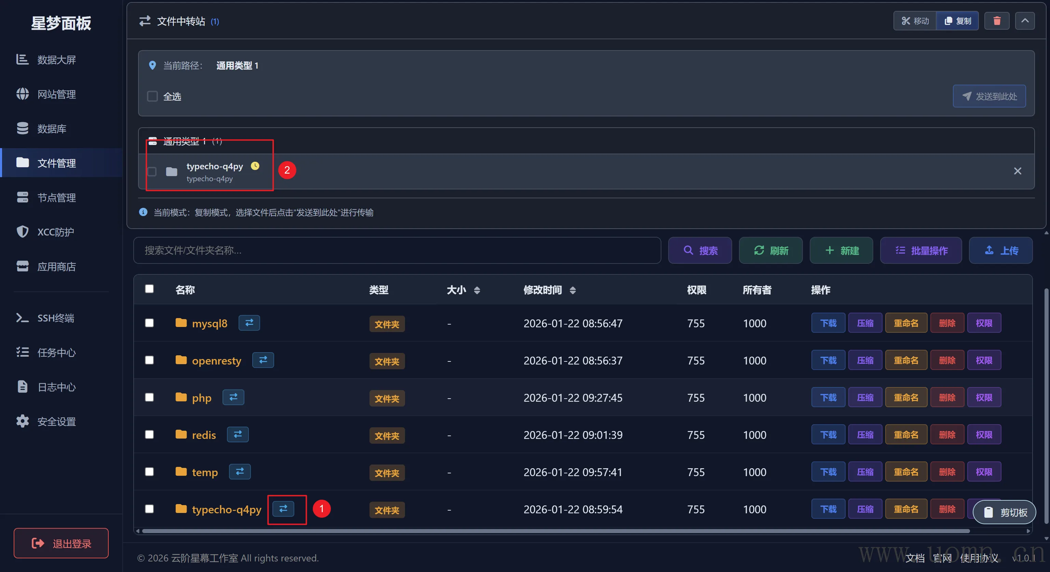Click the transfer icon beside the temp folder
1050x572 pixels.
[x=240, y=471]
